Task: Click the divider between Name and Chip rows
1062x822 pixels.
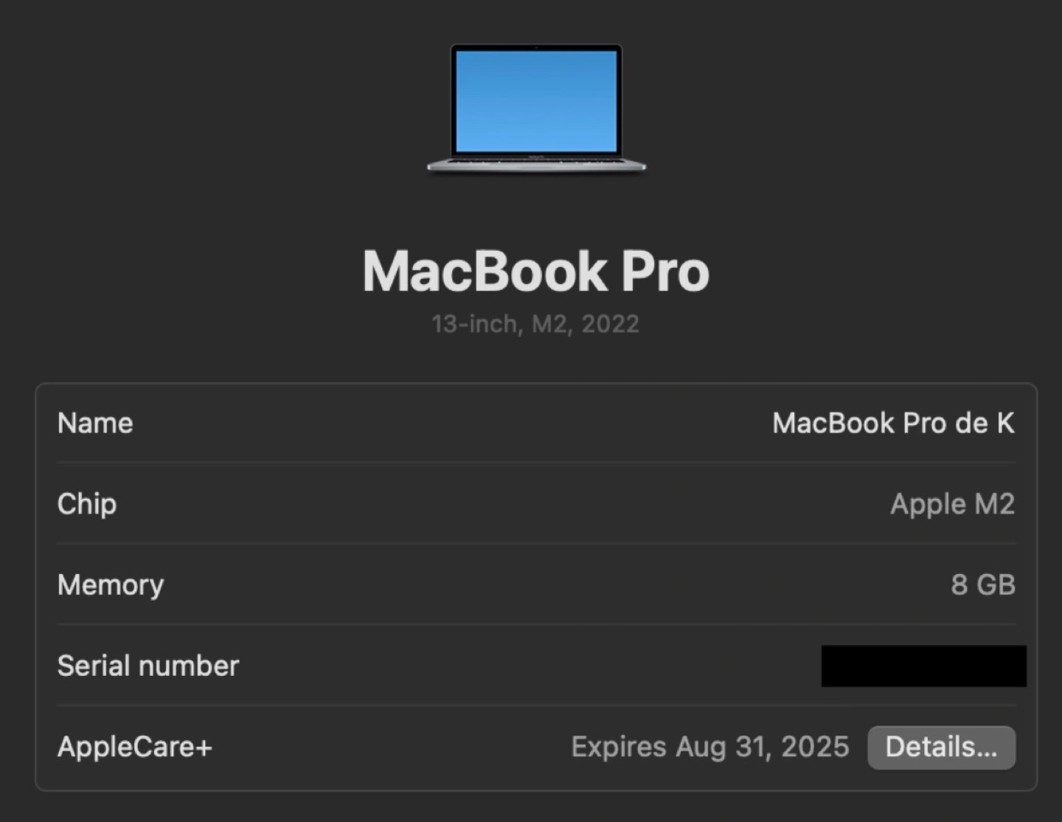Action: tap(536, 463)
